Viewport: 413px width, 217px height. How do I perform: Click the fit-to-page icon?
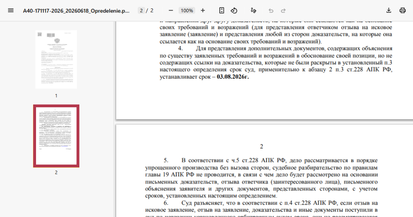pos(222,10)
